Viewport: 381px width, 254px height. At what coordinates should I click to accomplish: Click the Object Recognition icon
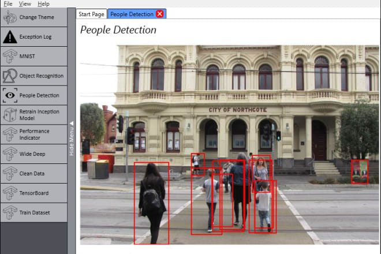point(10,76)
